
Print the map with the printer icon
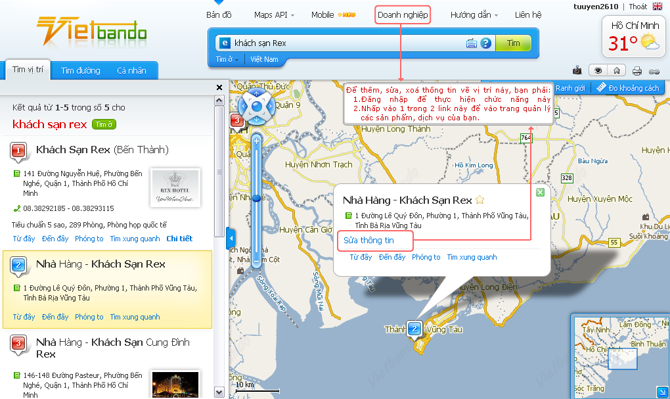click(637, 71)
